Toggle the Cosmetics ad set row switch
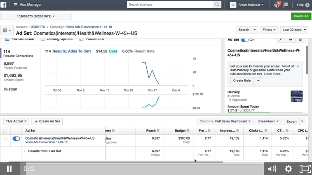This screenshot has height=175, width=312. click(x=16, y=139)
